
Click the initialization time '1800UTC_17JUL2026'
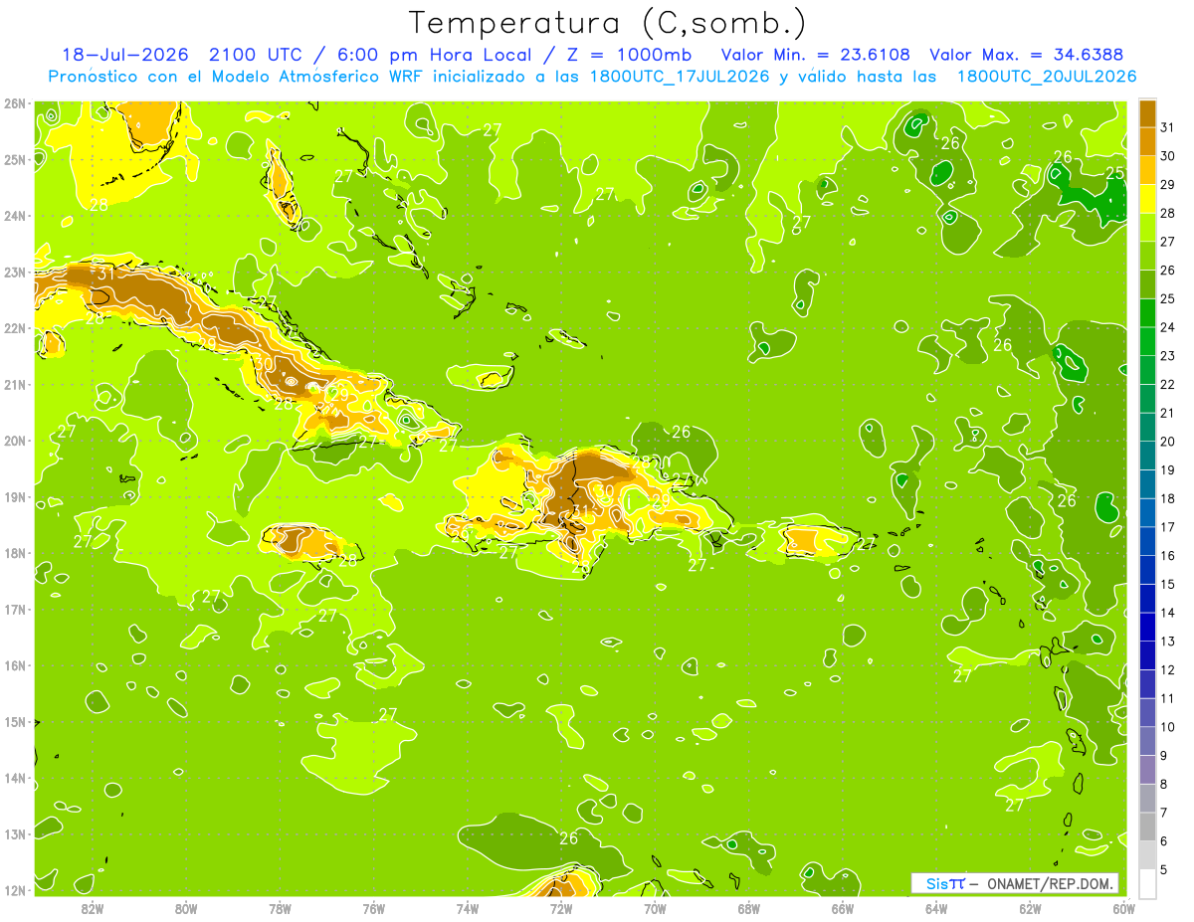pyautogui.click(x=680, y=77)
